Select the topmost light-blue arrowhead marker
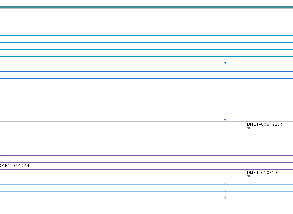293x214 pixels. 225,184
